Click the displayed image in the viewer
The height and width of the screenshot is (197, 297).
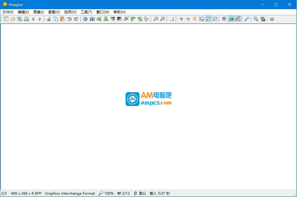point(148,99)
